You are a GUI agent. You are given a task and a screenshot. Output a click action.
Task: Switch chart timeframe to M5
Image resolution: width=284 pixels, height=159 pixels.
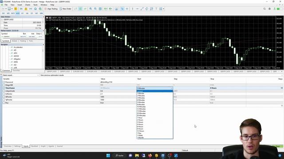[x=8, y=13]
